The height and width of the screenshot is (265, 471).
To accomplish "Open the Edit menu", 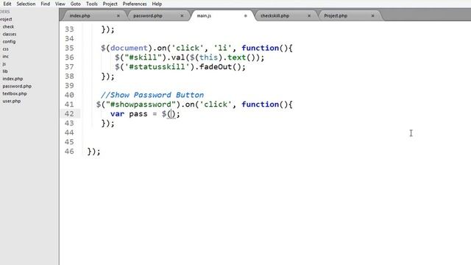I will 7,4.
